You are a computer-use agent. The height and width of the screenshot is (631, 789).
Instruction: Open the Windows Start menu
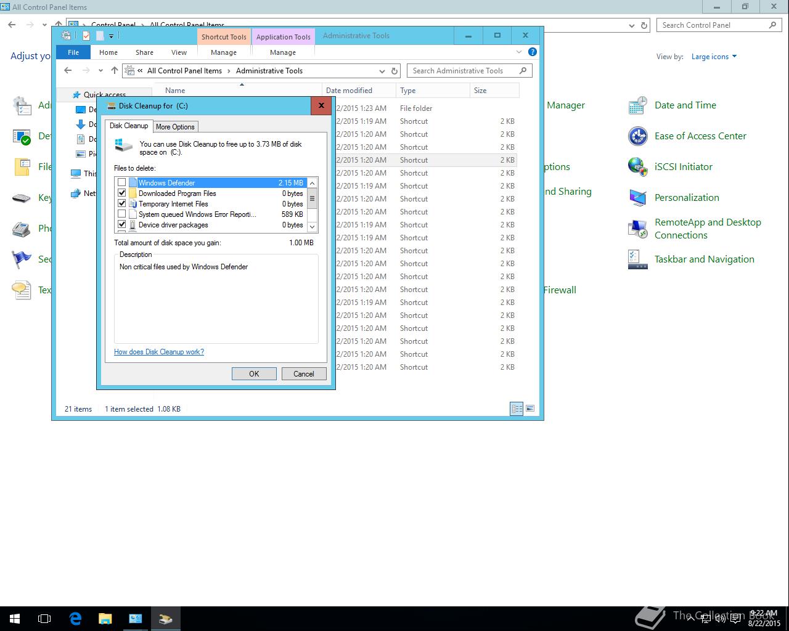(15, 619)
